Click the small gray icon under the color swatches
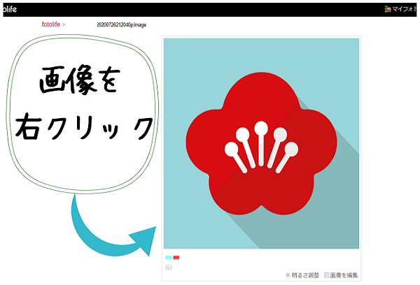The height and width of the screenshot is (285, 420). point(169,267)
